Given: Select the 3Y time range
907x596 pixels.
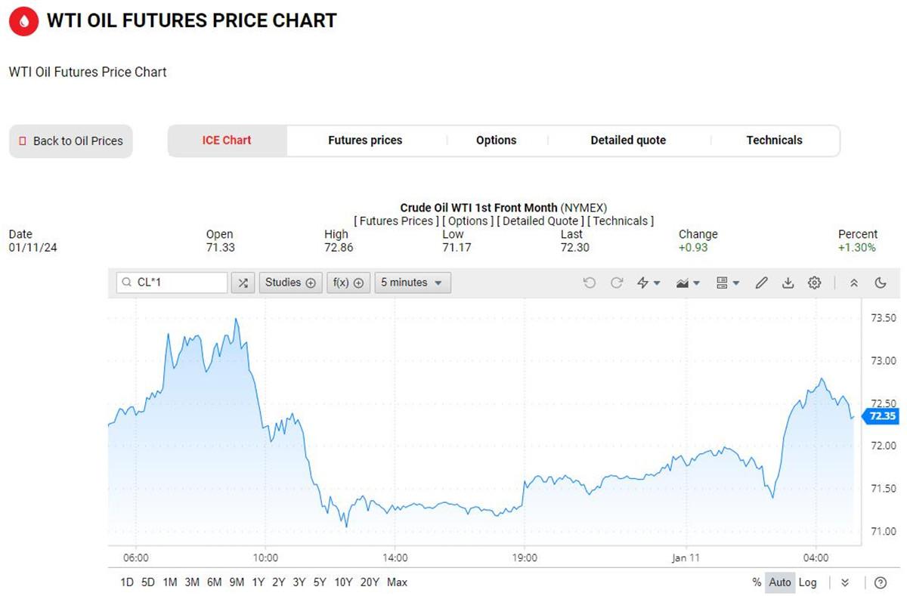Looking at the screenshot, I should pyautogui.click(x=299, y=582).
